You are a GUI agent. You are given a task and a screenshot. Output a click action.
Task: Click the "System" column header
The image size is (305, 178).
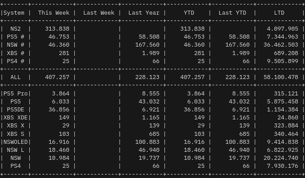(x=14, y=13)
